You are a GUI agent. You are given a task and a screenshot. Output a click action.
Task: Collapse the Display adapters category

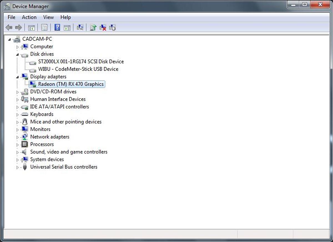(x=17, y=77)
